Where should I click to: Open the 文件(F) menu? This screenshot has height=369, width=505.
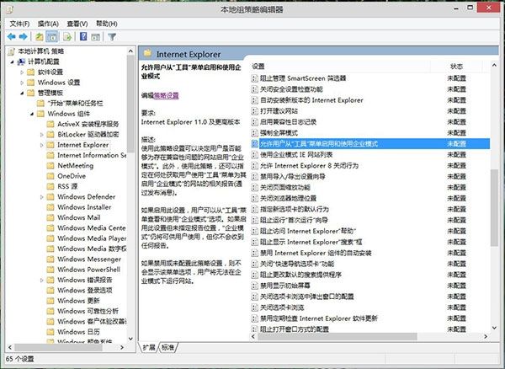click(19, 24)
